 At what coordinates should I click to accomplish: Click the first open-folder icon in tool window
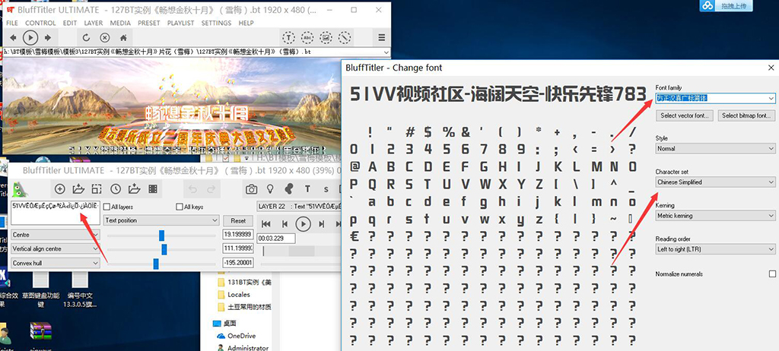pyautogui.click(x=78, y=188)
